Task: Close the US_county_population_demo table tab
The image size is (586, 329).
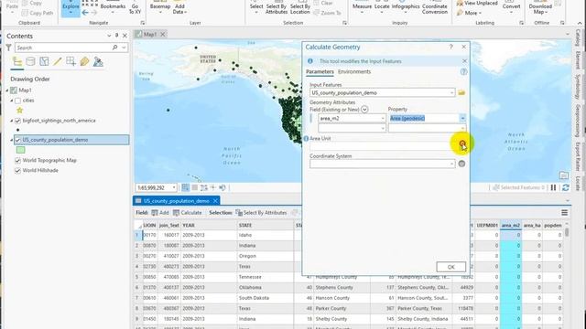Action: tap(216, 201)
